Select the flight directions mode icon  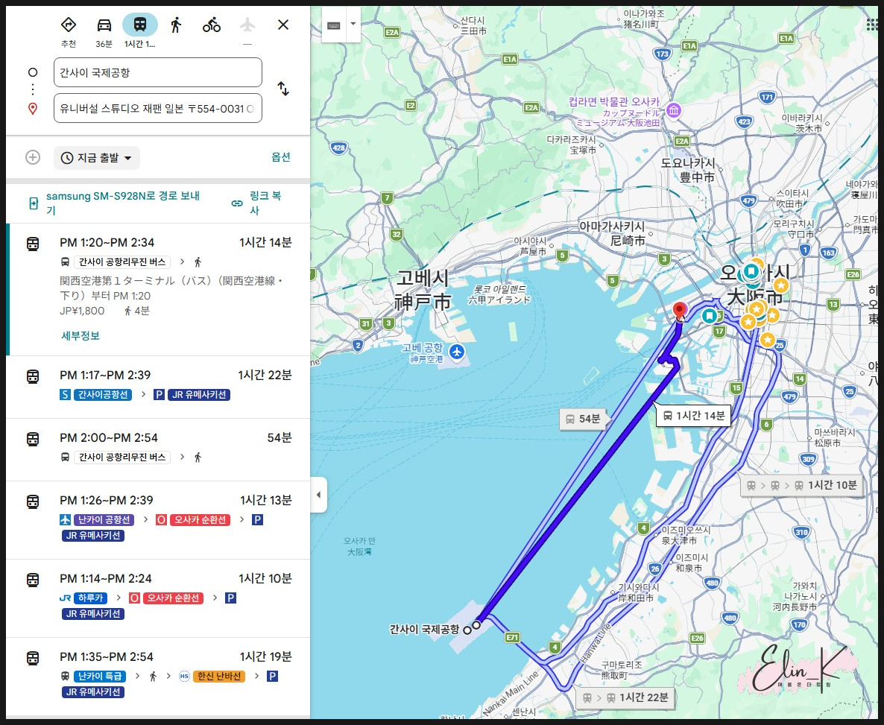tap(247, 25)
